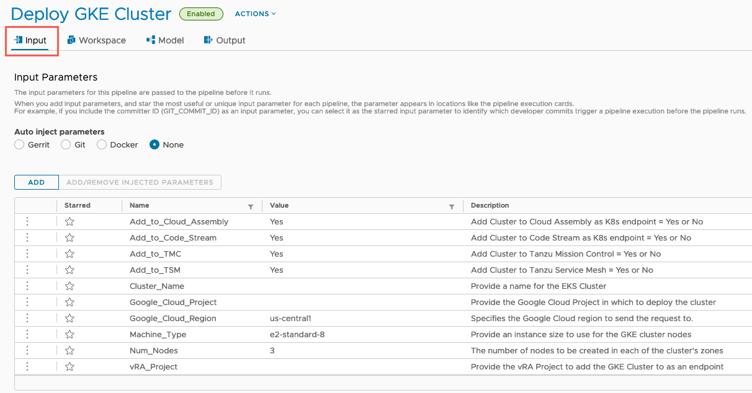Switch to the Input tab
752x393 pixels.
coord(30,40)
